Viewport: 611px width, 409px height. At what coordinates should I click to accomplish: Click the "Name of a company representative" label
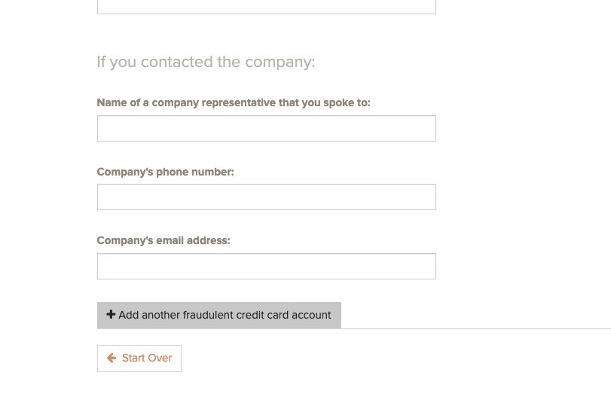234,103
